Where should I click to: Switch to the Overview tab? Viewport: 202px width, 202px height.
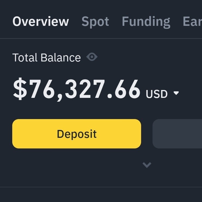(x=41, y=21)
